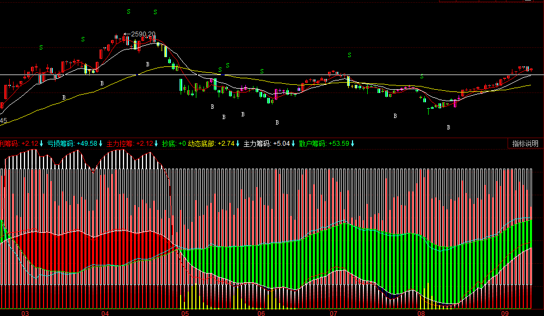Click the green 抄底 indicator label
The image size is (544, 316).
[x=168, y=144]
